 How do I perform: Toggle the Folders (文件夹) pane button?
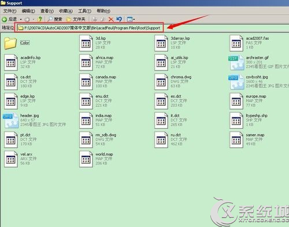click(x=76, y=19)
